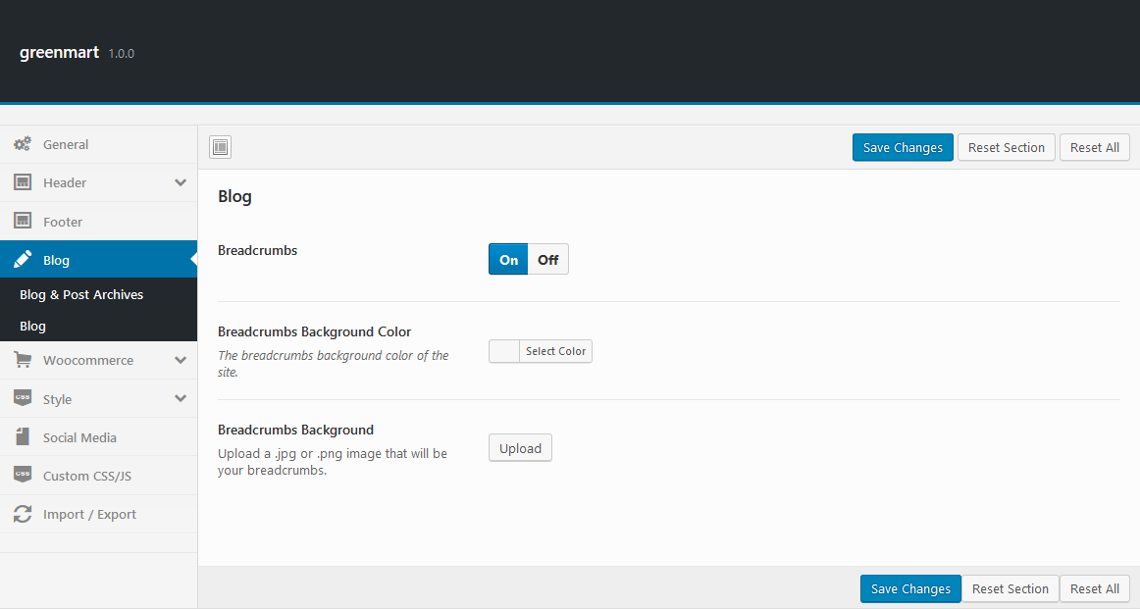Click the bottom Reset Section button
This screenshot has height=609, width=1140.
[x=1010, y=588]
